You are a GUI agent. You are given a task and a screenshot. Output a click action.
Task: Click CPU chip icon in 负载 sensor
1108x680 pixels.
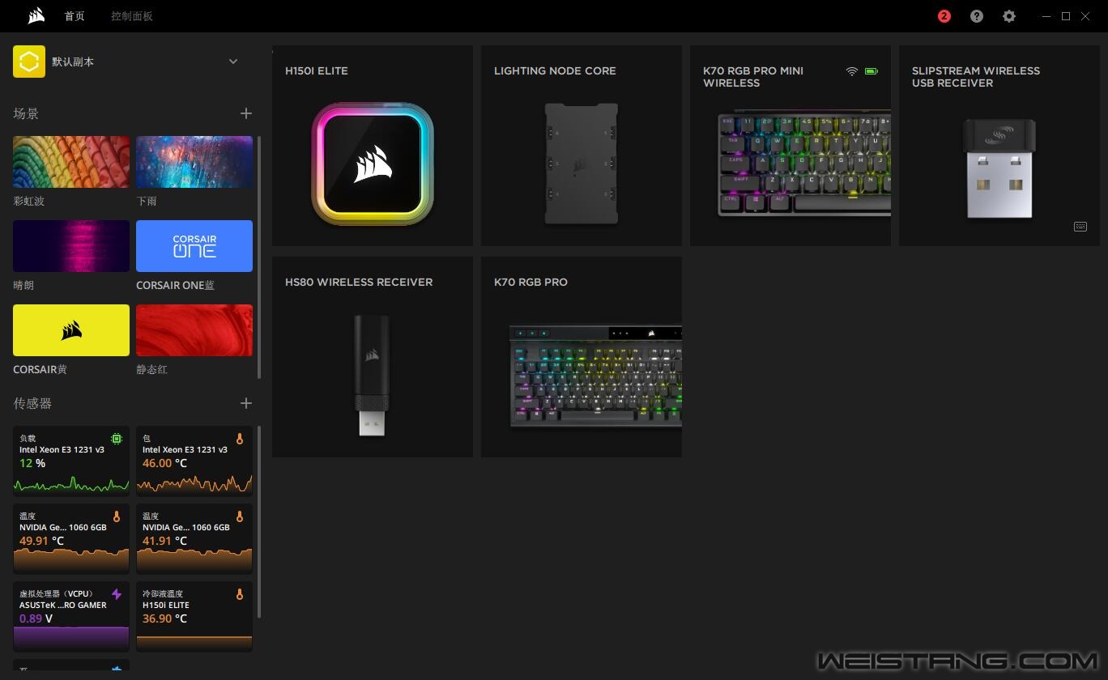(x=117, y=439)
